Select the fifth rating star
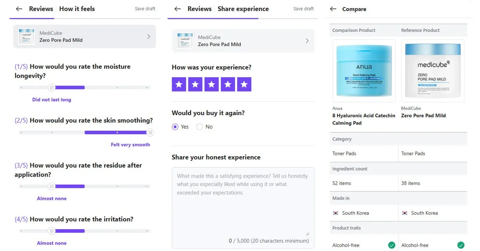 tap(244, 84)
